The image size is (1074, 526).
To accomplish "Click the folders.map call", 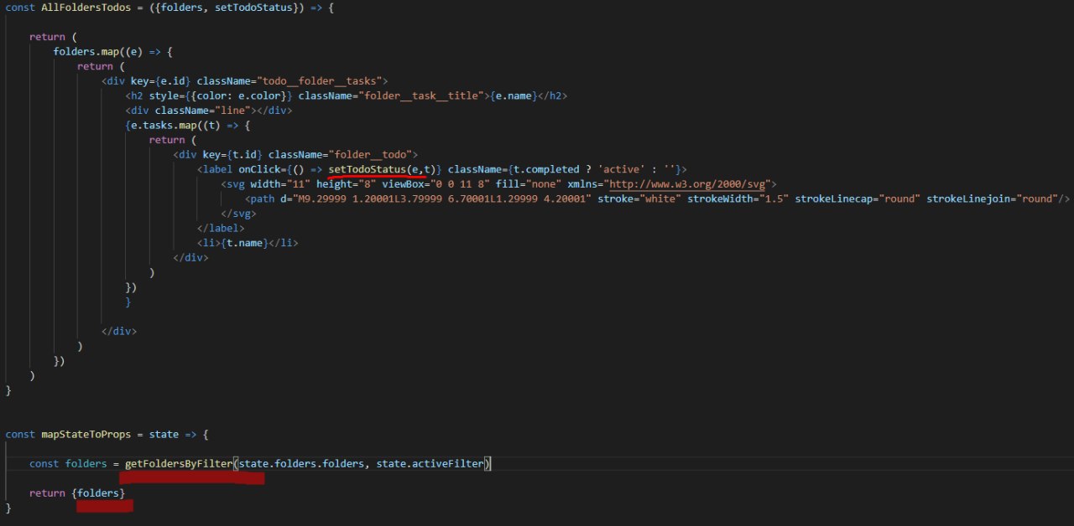I will (86, 52).
